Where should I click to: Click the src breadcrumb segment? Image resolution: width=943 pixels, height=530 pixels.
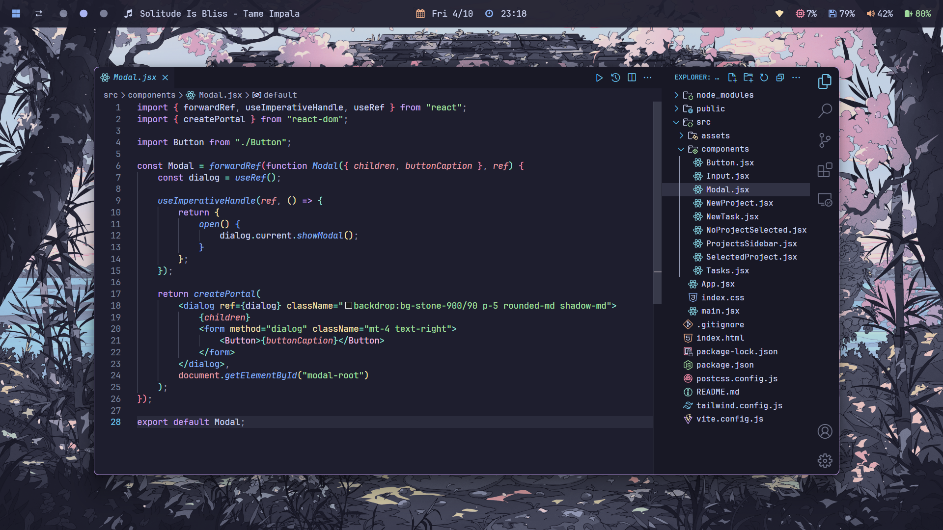coord(111,95)
